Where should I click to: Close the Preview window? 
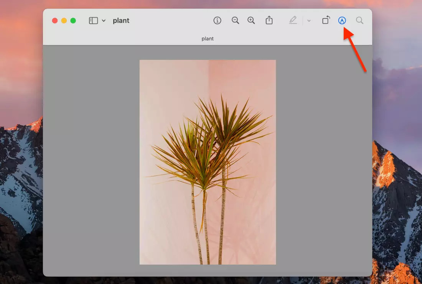55,21
